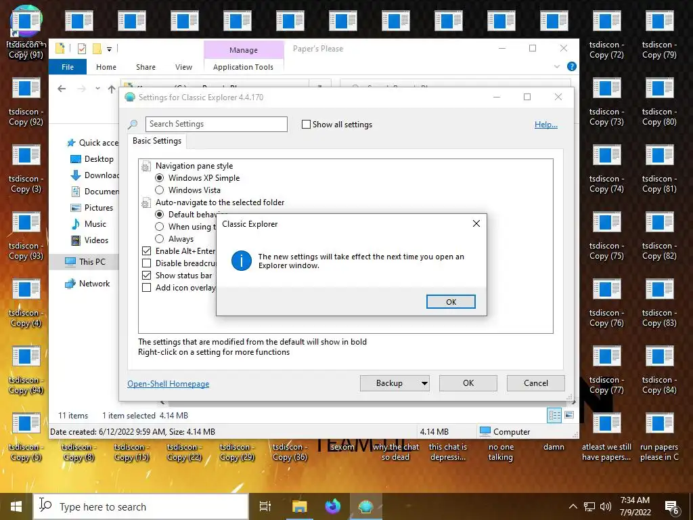Open Task View from the taskbar
The width and height of the screenshot is (693, 520).
click(x=265, y=506)
